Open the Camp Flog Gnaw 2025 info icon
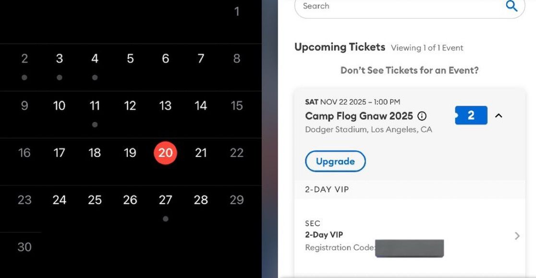The width and height of the screenshot is (536, 278). tap(422, 116)
